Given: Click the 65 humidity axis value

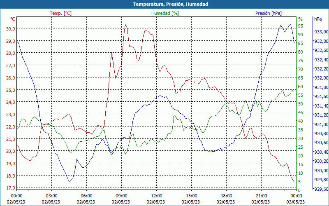Looking at the screenshot, I should click(301, 78).
